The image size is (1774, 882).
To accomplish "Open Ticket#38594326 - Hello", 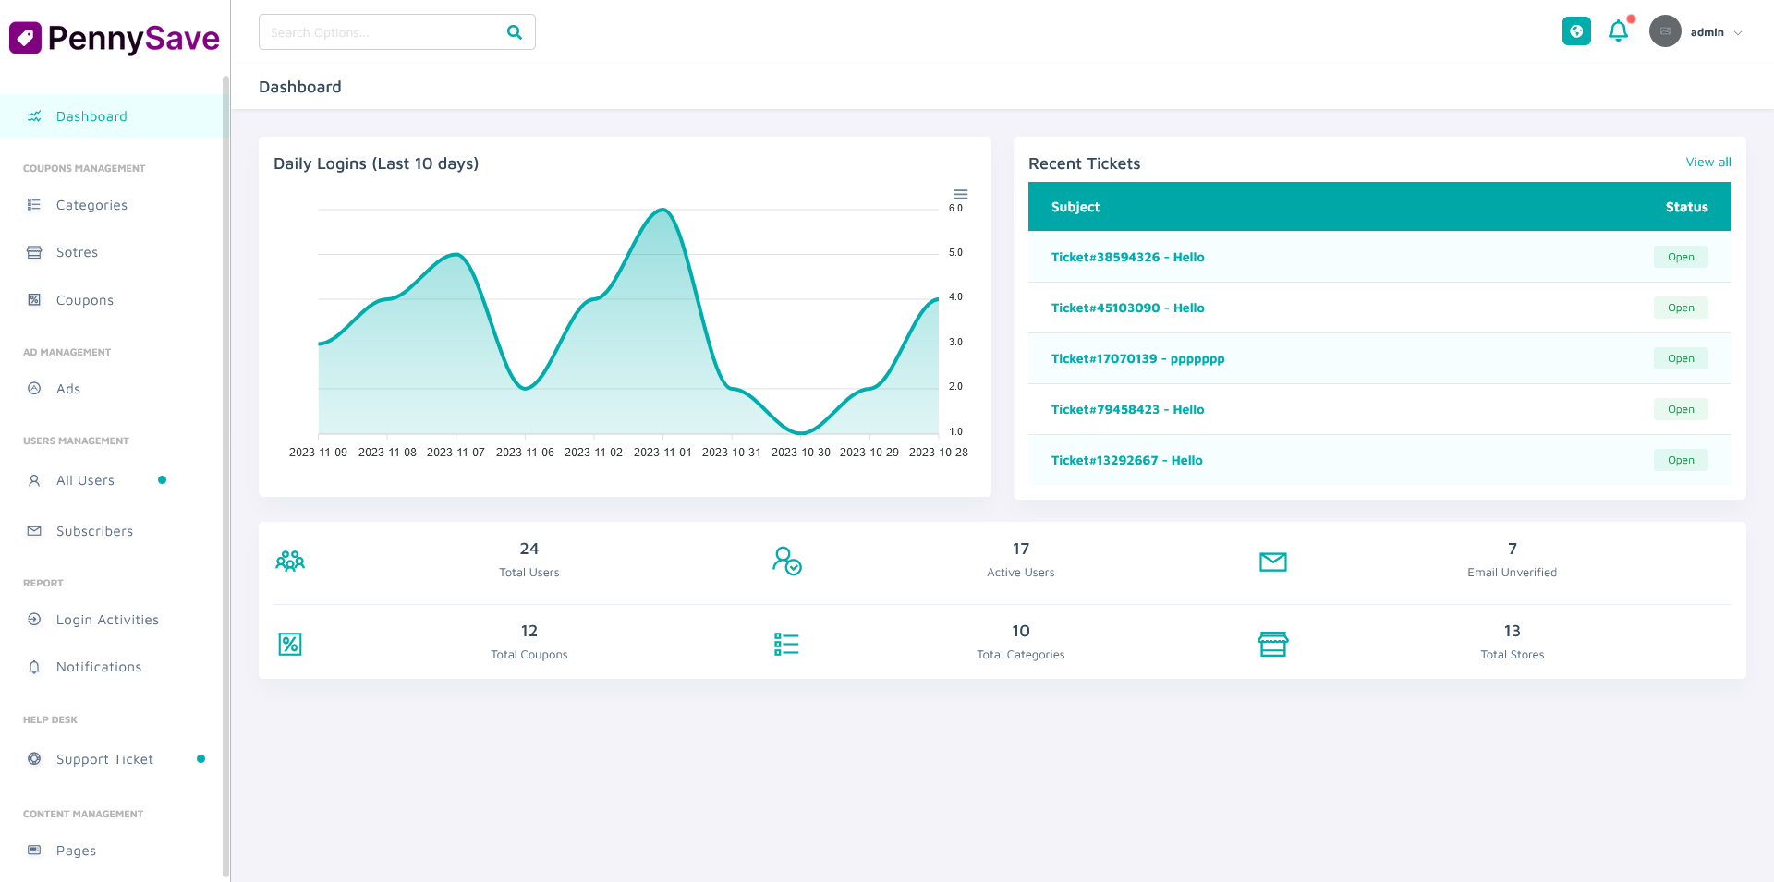I will 1127,258.
